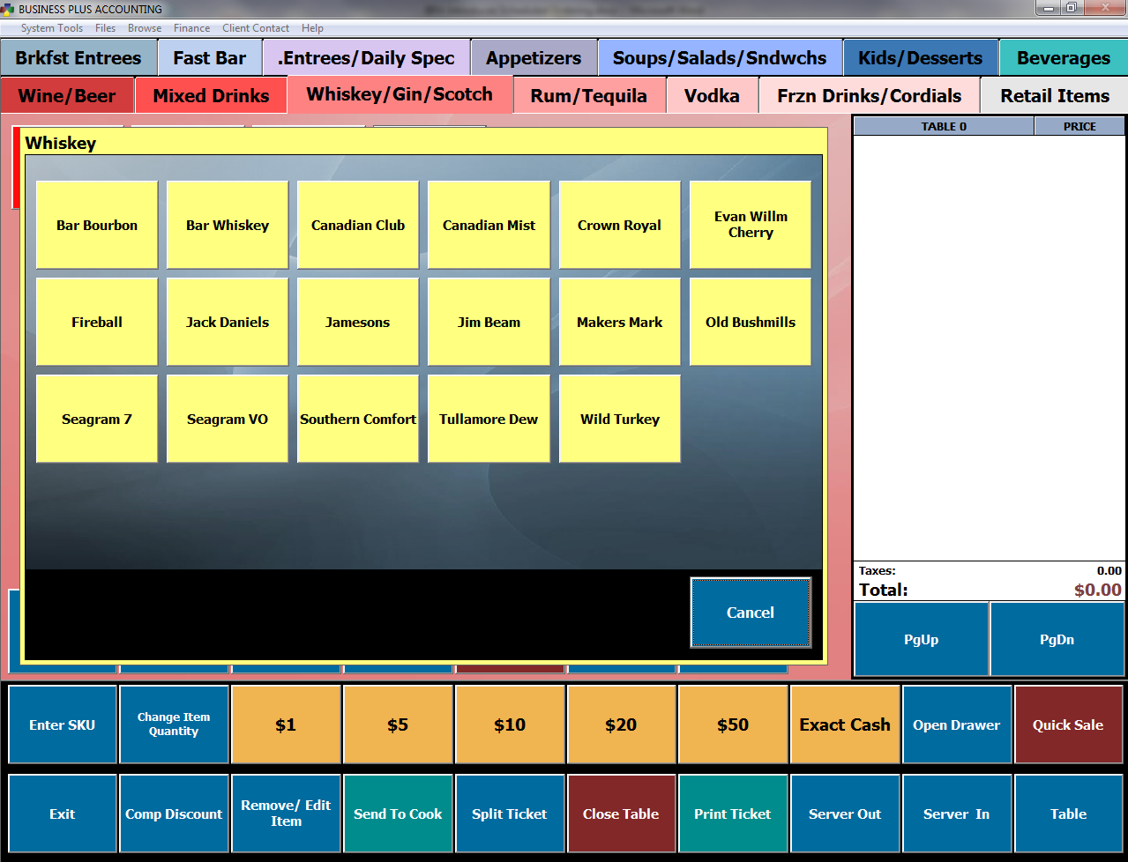This screenshot has width=1128, height=862.
Task: Click Open Drawer
Action: pos(957,725)
